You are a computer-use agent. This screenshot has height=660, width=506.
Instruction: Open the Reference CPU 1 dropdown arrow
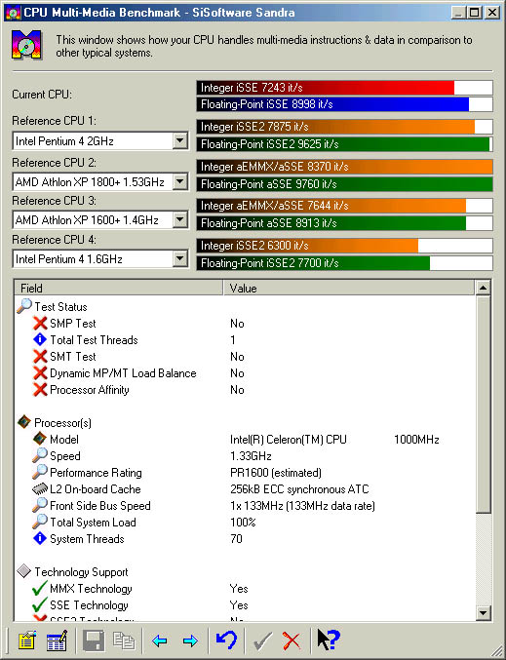179,140
